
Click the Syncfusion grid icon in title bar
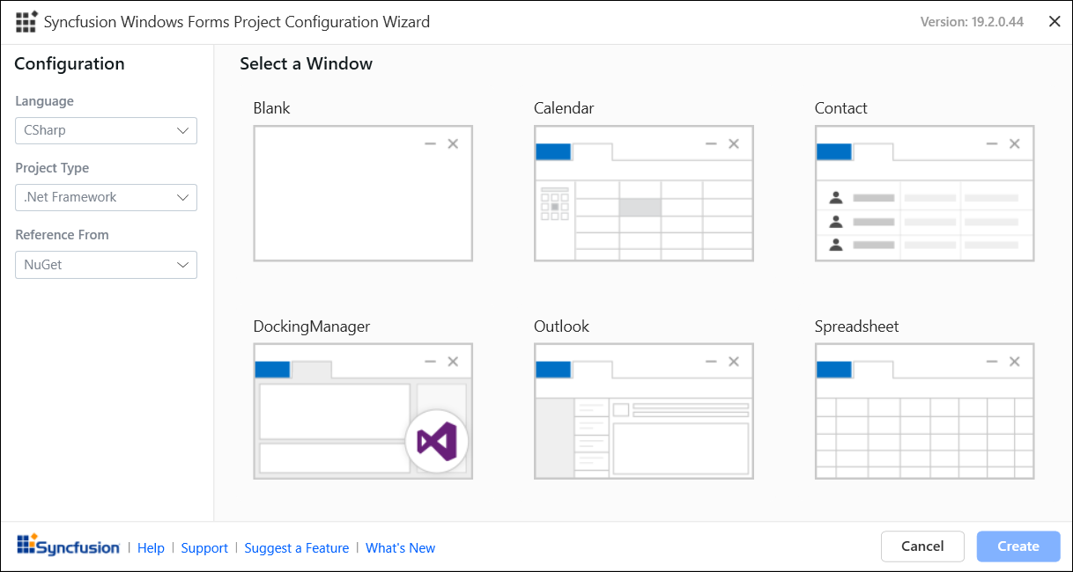[26, 22]
